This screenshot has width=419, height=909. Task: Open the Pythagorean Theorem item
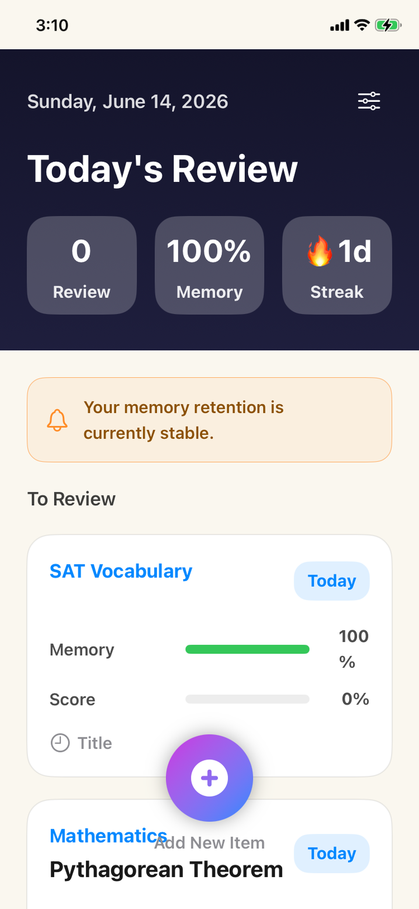coord(166,869)
